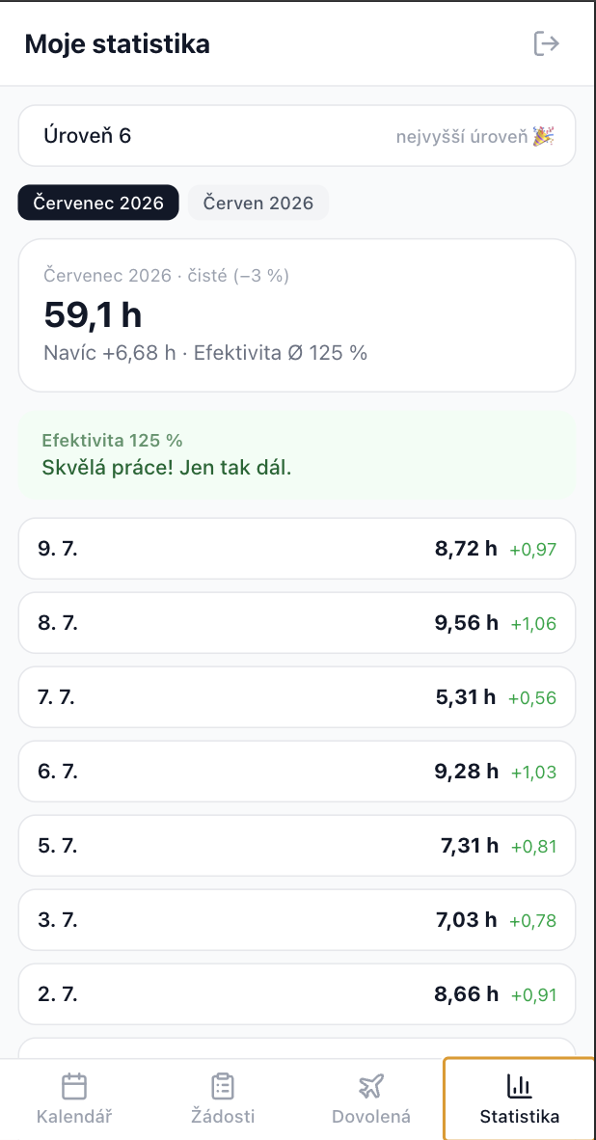Open the 9. 7. day entry
The height and width of the screenshot is (1140, 596).
click(x=296, y=549)
